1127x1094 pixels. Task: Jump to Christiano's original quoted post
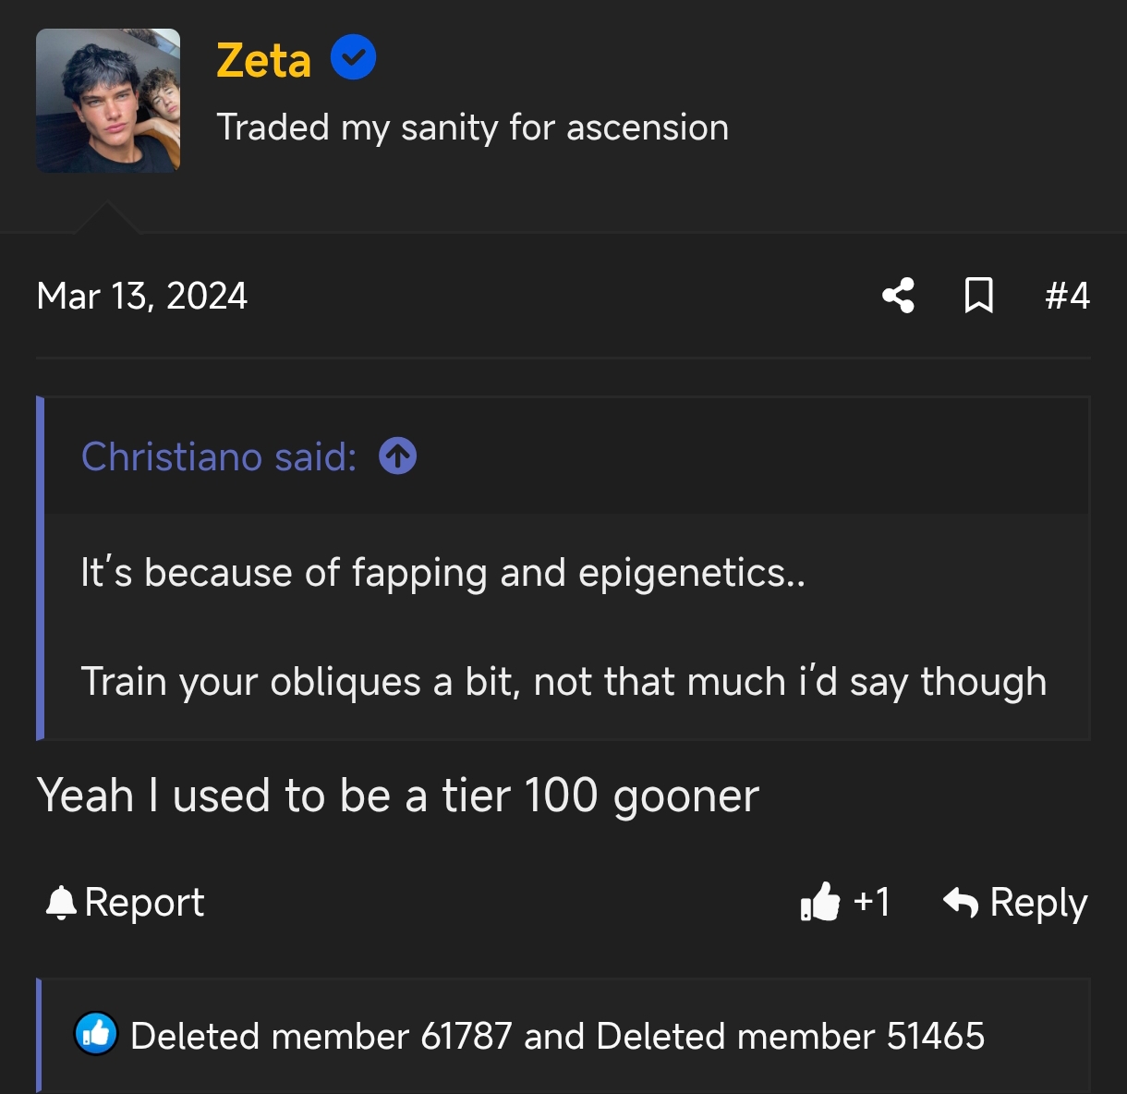coord(398,456)
